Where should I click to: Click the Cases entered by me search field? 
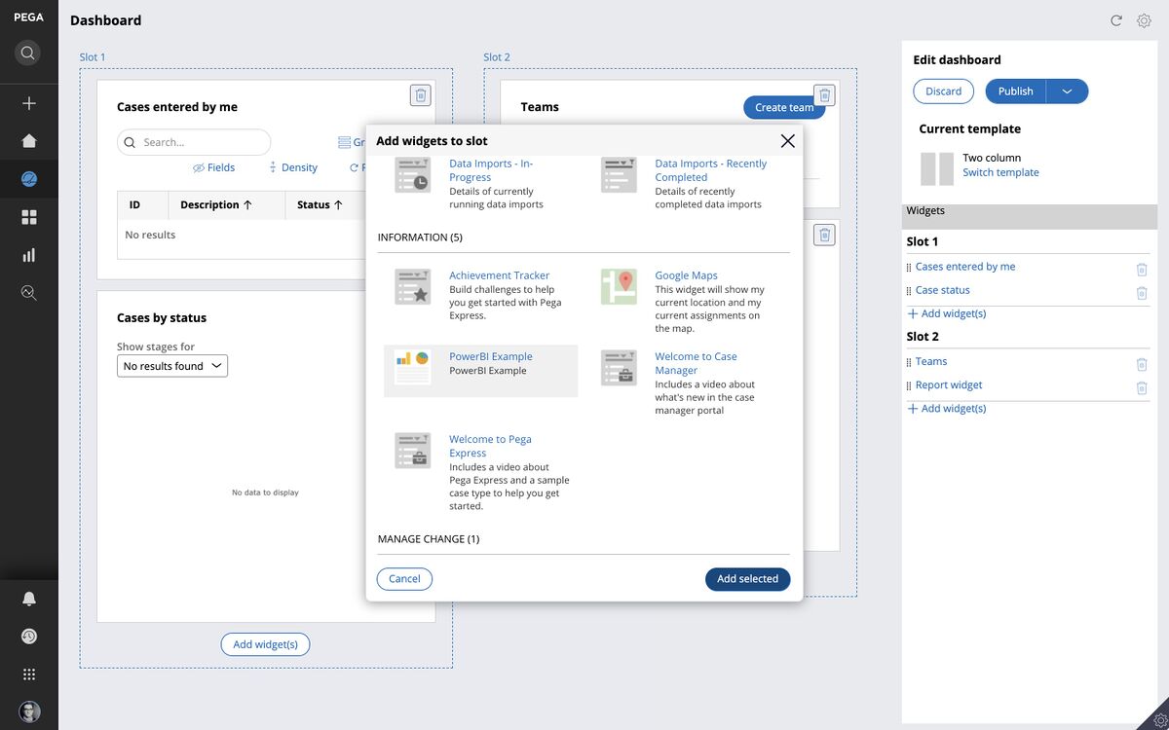tap(194, 142)
